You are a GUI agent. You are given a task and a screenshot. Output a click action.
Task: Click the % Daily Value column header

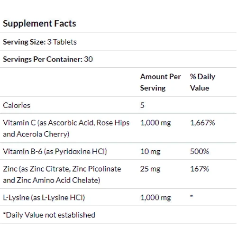[202, 82]
